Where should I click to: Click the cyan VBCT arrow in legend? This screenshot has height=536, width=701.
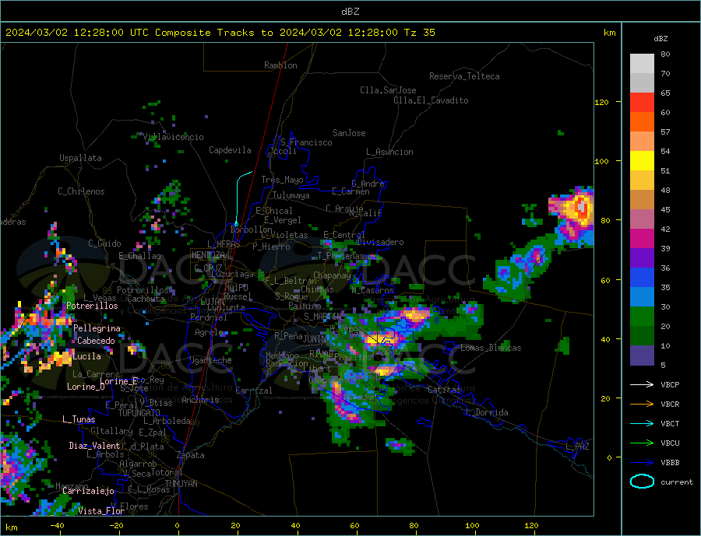[x=642, y=423]
